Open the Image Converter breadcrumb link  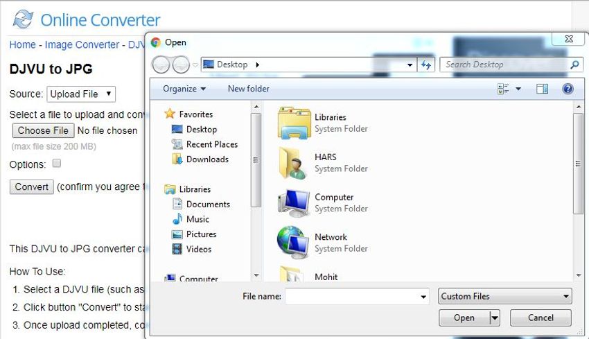[82, 44]
